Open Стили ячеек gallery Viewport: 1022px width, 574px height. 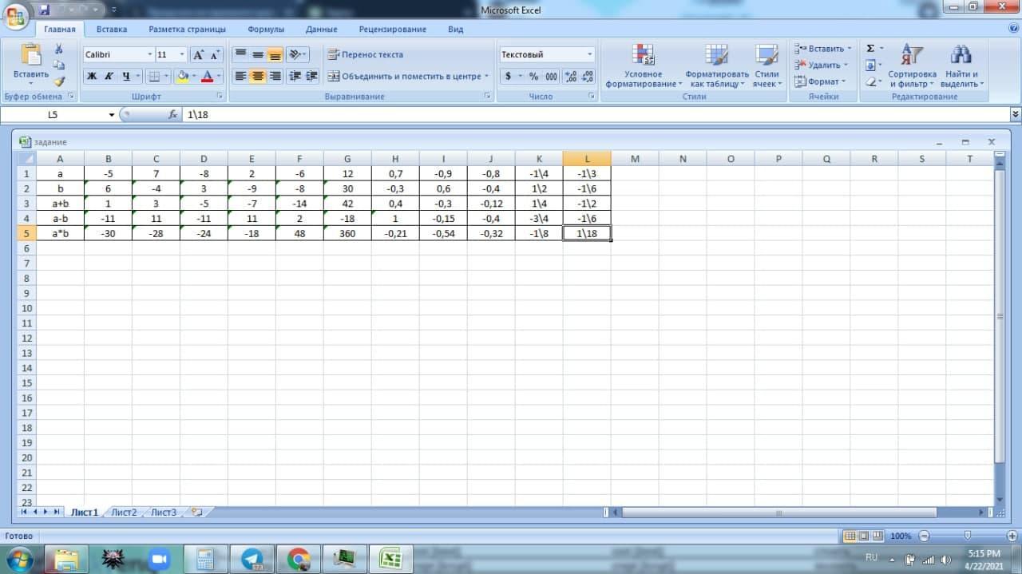tap(766, 65)
